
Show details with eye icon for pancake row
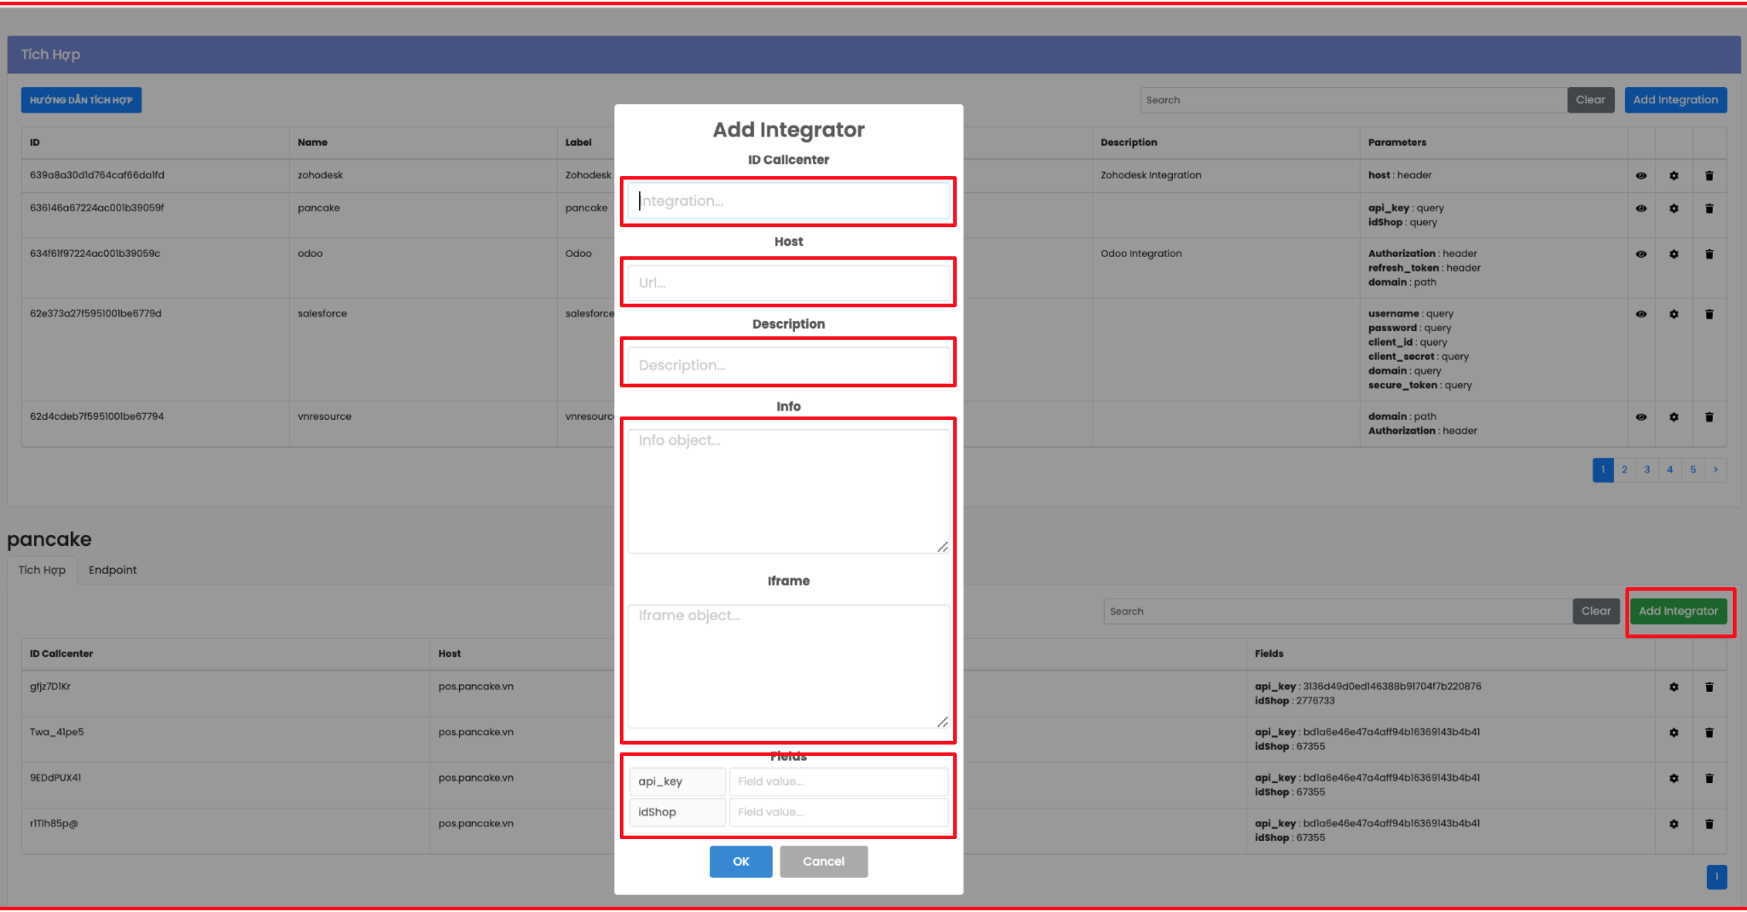(x=1640, y=208)
